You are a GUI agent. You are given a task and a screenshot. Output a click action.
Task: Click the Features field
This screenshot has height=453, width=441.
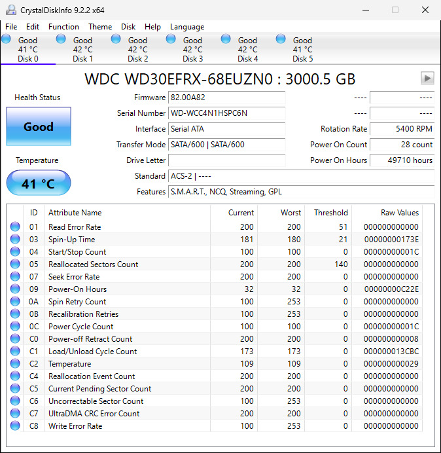(x=302, y=192)
